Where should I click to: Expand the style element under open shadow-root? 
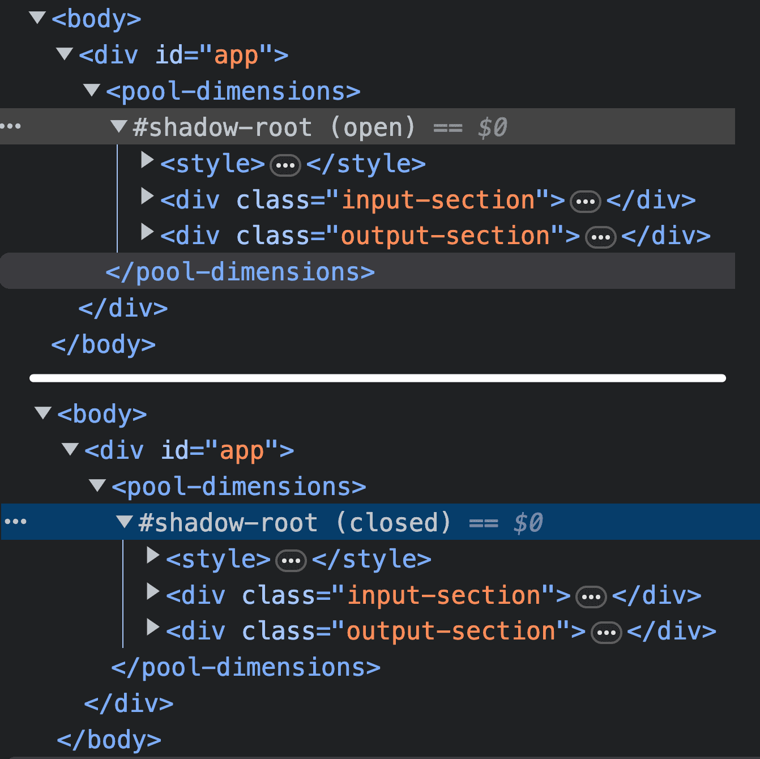click(147, 160)
